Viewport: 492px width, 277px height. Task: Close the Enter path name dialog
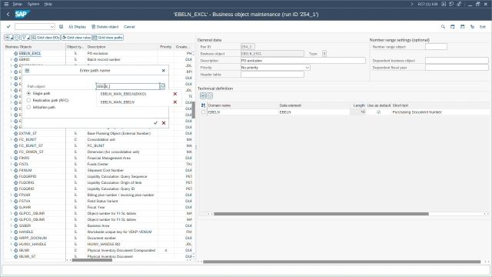pos(163,71)
